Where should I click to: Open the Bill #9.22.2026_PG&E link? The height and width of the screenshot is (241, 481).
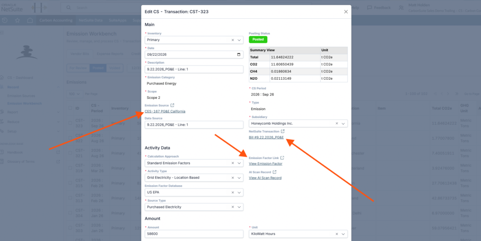[x=266, y=137]
